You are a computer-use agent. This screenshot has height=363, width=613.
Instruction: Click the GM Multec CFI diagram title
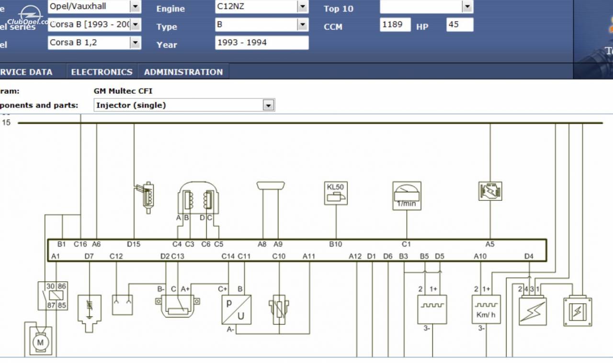124,91
